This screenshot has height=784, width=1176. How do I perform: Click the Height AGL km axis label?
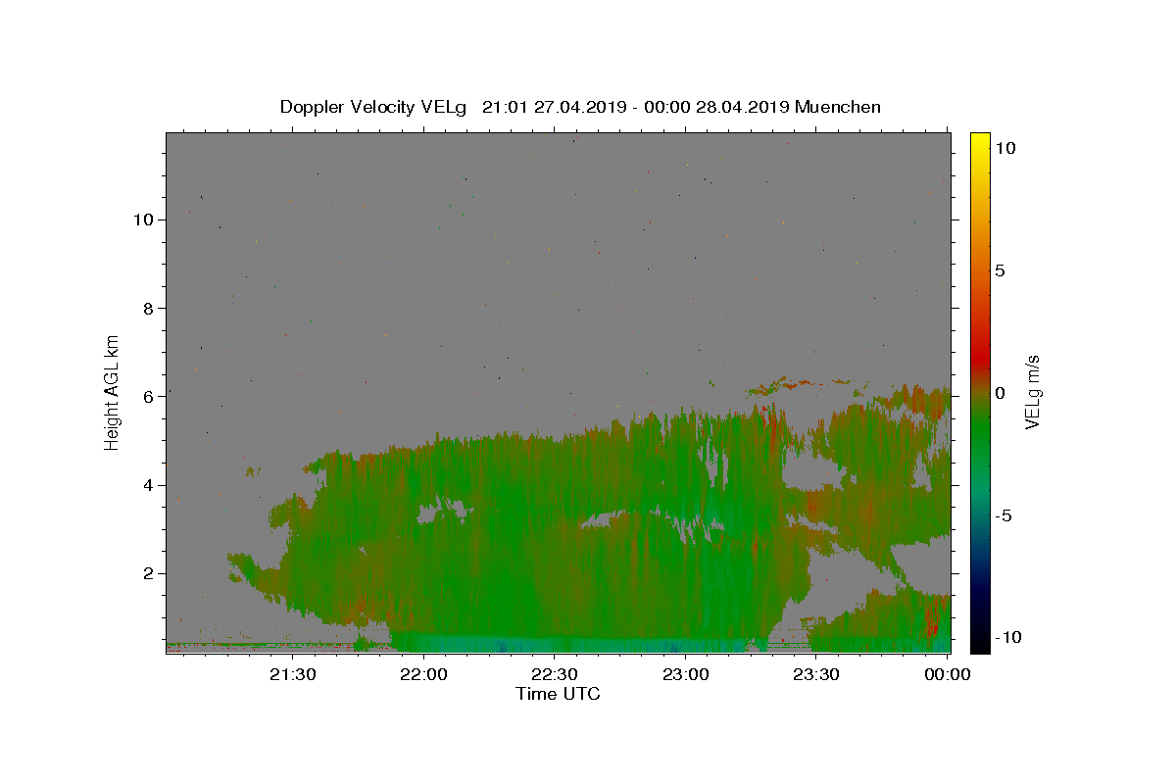tap(113, 392)
